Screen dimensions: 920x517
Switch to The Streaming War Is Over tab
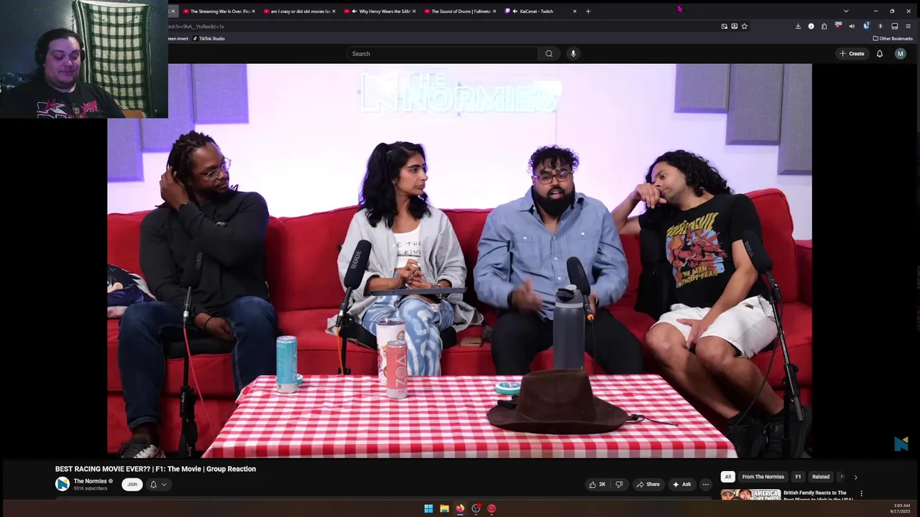pos(216,11)
